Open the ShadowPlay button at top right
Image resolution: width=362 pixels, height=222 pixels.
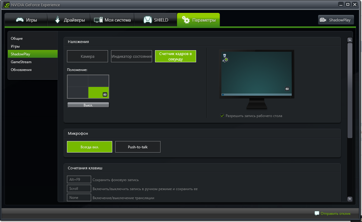coord(336,20)
